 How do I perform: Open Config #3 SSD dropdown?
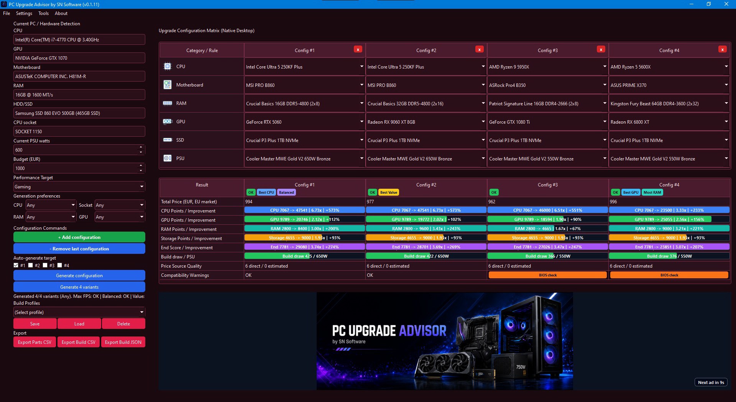547,140
